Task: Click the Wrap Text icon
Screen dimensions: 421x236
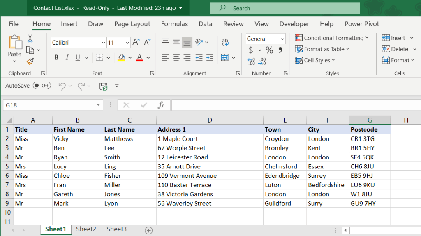Action: 224,42
